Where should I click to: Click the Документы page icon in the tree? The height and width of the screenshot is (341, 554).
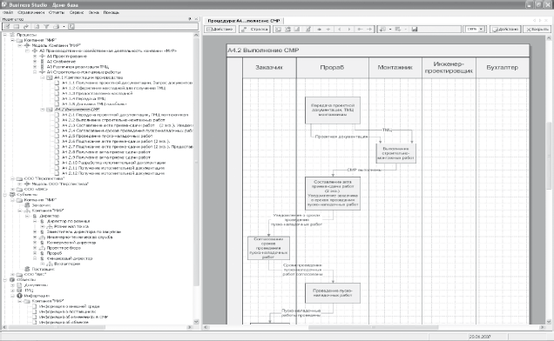pyautogui.click(x=19, y=284)
